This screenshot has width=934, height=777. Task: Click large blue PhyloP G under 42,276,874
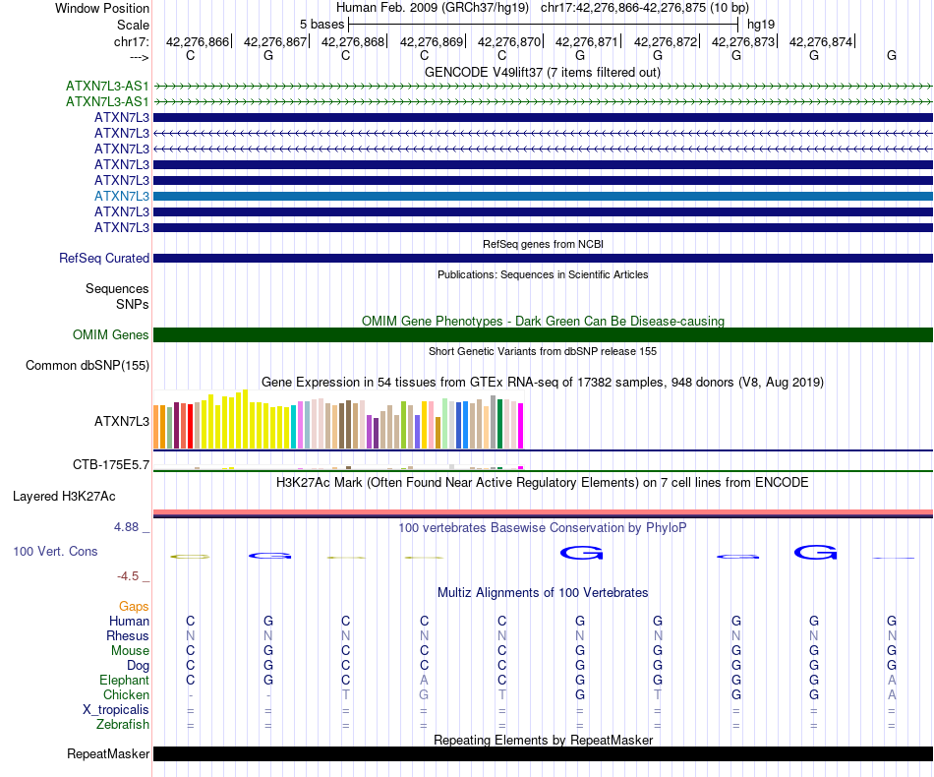tap(815, 553)
